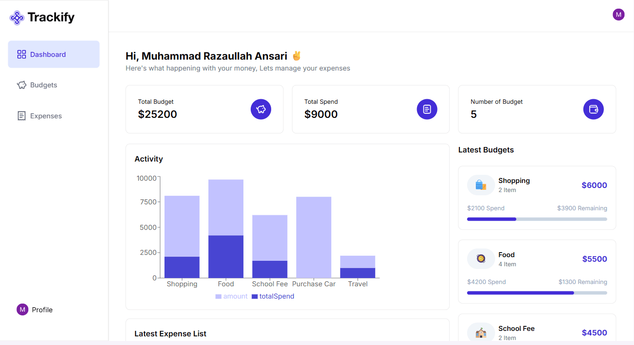Open the user avatar in top-right corner
634x345 pixels.
tap(619, 15)
